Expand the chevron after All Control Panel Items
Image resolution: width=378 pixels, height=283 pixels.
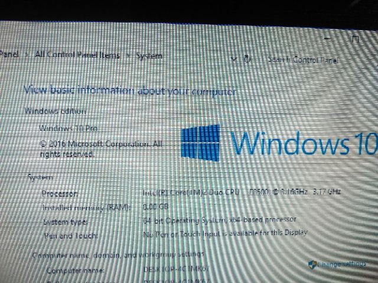point(126,55)
